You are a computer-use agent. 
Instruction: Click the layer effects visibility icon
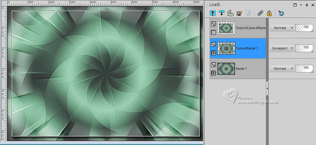click(x=230, y=13)
